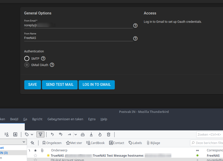The height and width of the screenshot is (161, 223).
Task: Toggle CardBook quick filter
Action: [x=95, y=143]
